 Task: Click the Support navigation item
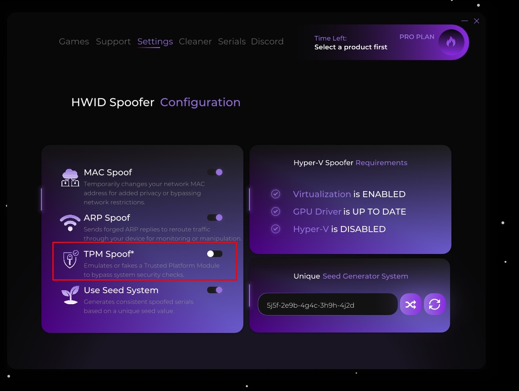(113, 41)
